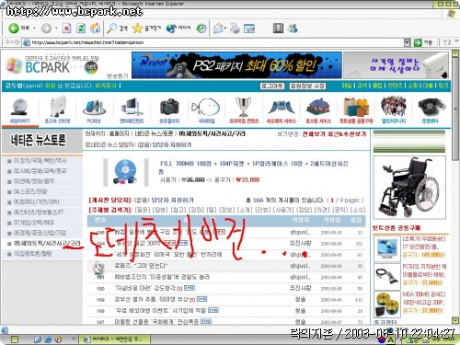Open the 운영센터 black telephone icon
This screenshot has height=345, width=460.
[431, 110]
